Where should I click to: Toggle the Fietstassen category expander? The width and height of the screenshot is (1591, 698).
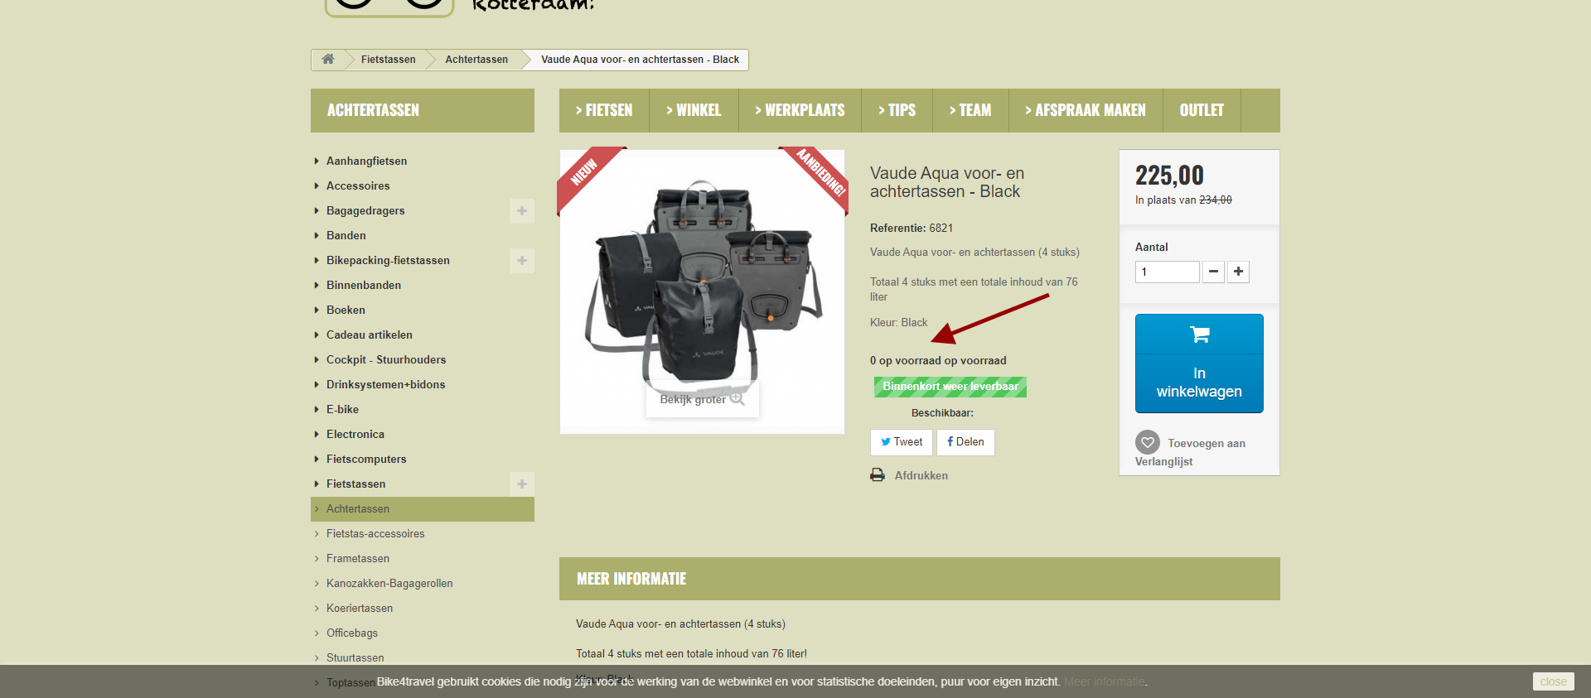click(522, 484)
